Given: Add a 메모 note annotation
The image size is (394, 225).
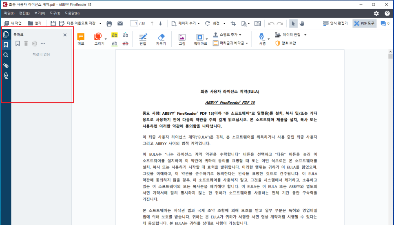Looking at the screenshot, I should 81,39.
